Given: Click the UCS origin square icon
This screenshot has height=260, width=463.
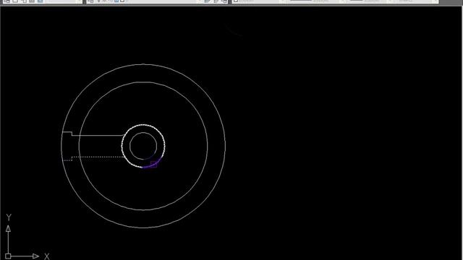Looking at the screenshot, I should pos(8,256).
